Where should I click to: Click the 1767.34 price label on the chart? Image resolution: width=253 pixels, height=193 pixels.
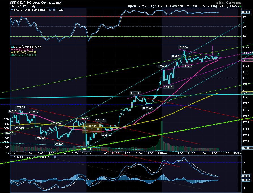tap(19, 127)
